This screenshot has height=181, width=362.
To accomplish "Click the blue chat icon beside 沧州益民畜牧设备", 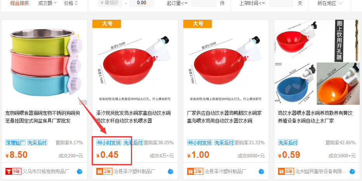I will 352,171.
